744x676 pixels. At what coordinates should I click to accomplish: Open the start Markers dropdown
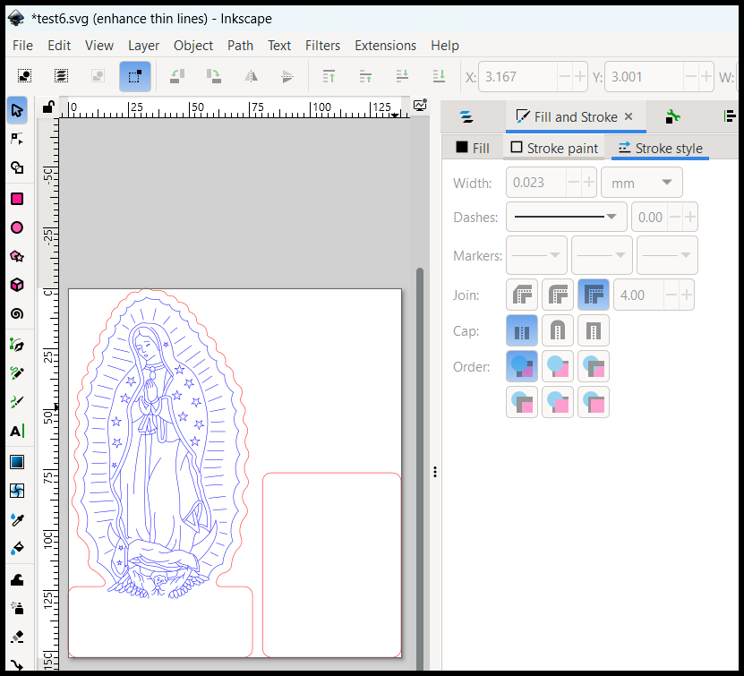tap(536, 256)
